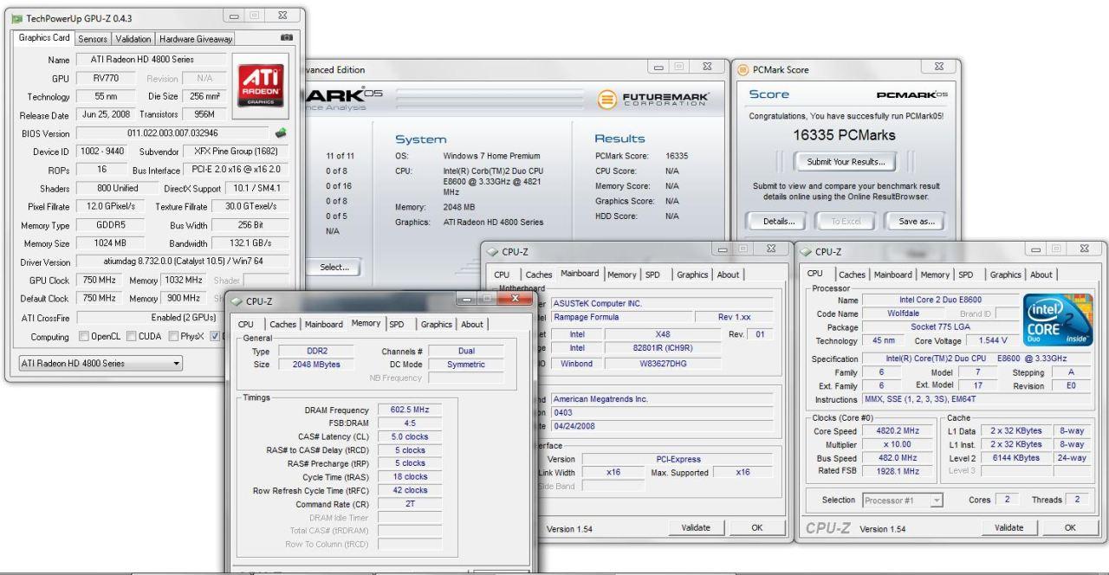The image size is (1109, 575).
Task: Click the GPU-Z camera screenshot icon
Action: [287, 38]
